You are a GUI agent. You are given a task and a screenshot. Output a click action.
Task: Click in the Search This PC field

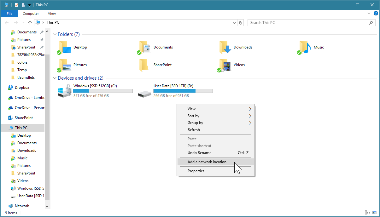click(x=307, y=23)
